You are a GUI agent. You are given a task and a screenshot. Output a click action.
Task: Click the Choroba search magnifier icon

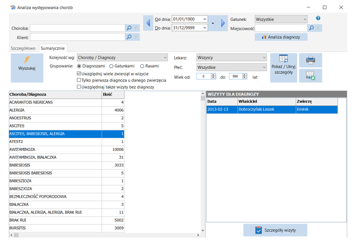(129, 28)
